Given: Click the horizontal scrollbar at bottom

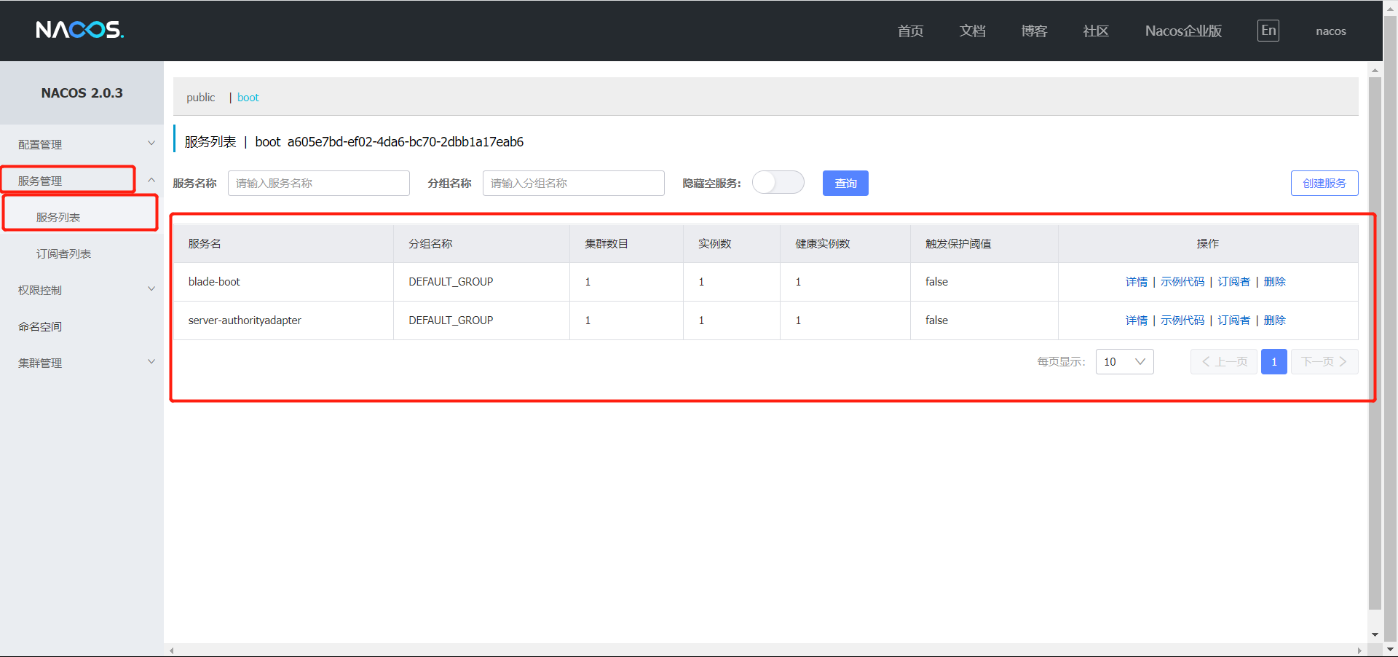Looking at the screenshot, I should [x=765, y=650].
